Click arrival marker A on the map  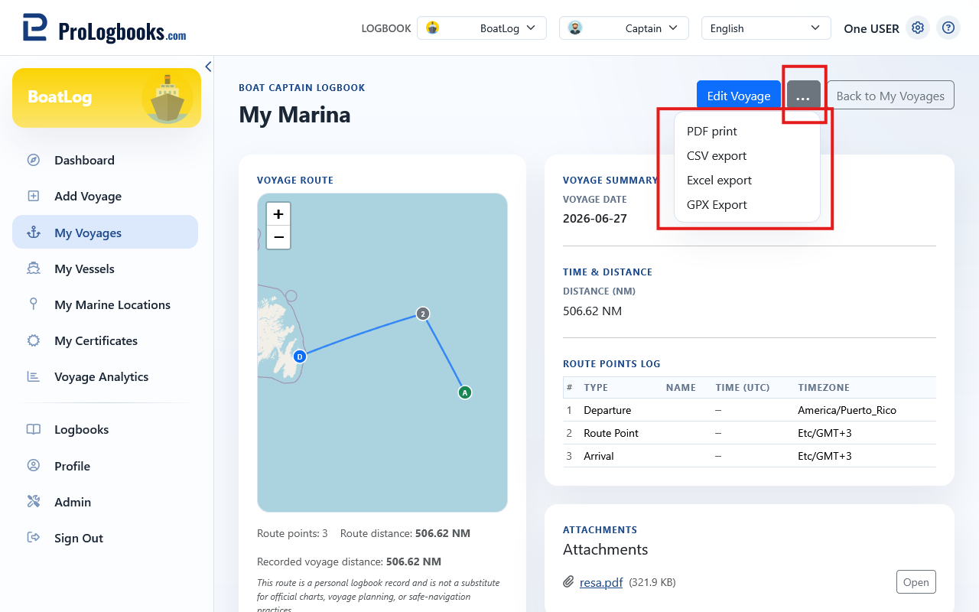pyautogui.click(x=464, y=392)
